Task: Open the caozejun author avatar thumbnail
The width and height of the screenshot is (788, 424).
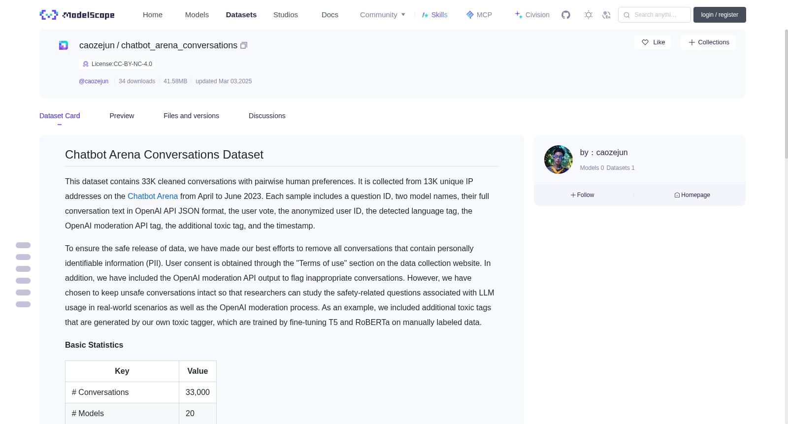Action: [558, 160]
